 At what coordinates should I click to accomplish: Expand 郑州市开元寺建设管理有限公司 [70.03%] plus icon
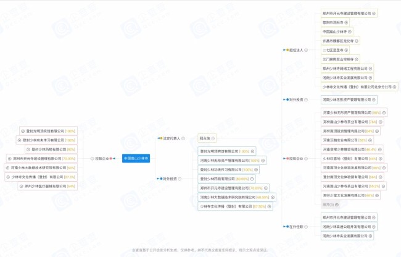10,159
